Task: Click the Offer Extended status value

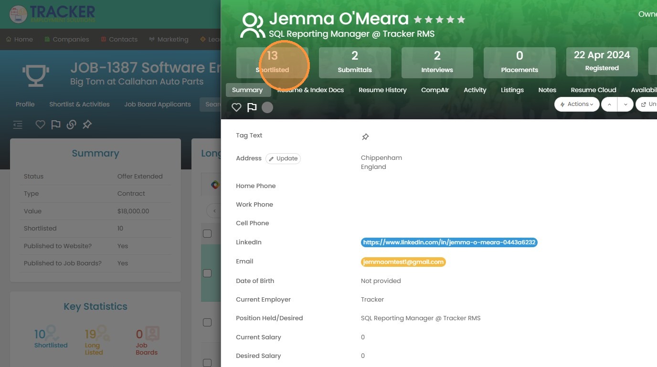Action: [x=140, y=176]
